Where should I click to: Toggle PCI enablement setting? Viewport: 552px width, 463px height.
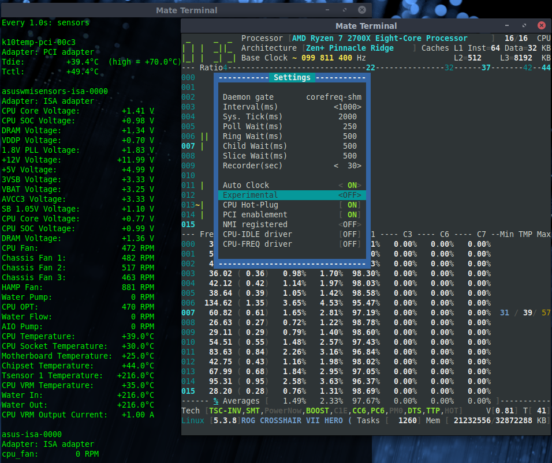[292, 215]
